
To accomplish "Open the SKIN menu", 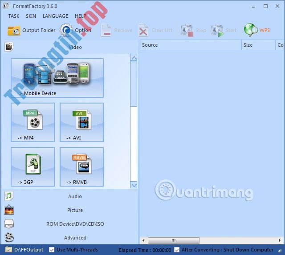I will click(31, 16).
